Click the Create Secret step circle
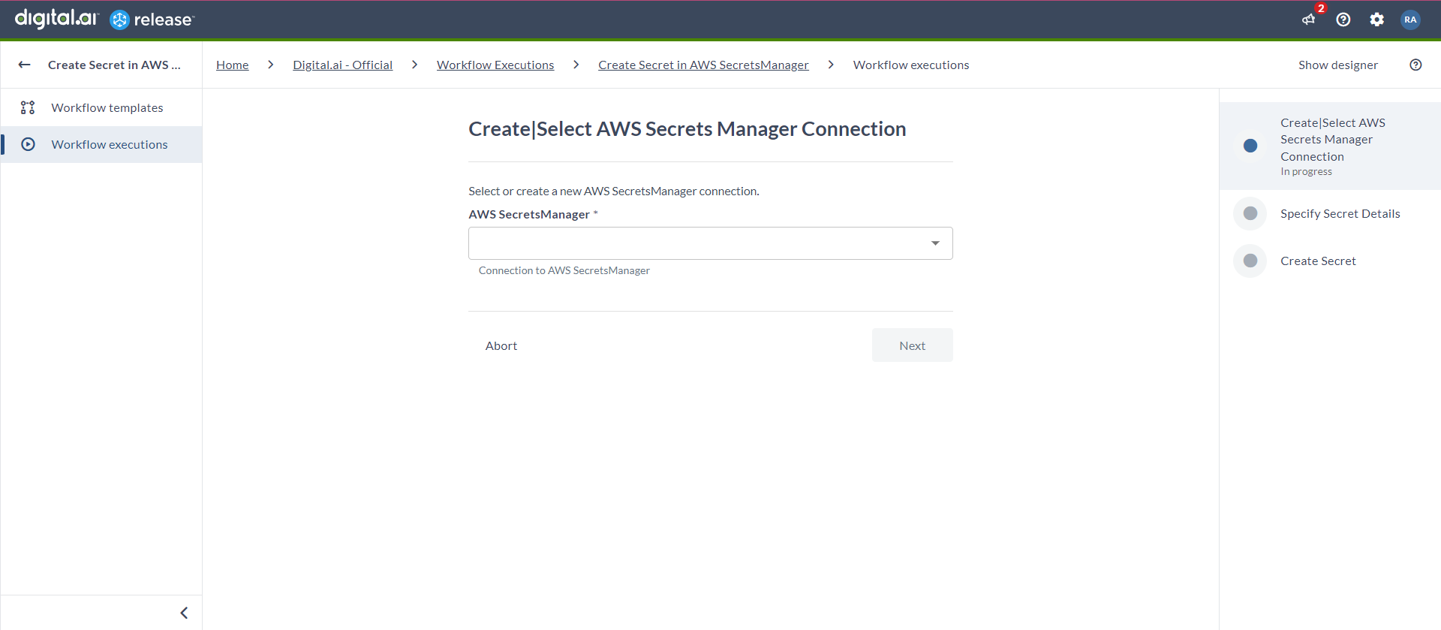Image resolution: width=1441 pixels, height=630 pixels. coord(1250,261)
